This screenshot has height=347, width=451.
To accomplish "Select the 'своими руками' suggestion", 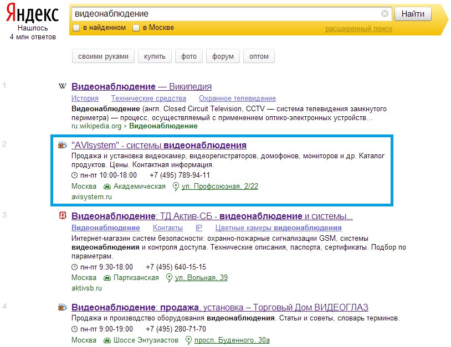I will tap(103, 56).
